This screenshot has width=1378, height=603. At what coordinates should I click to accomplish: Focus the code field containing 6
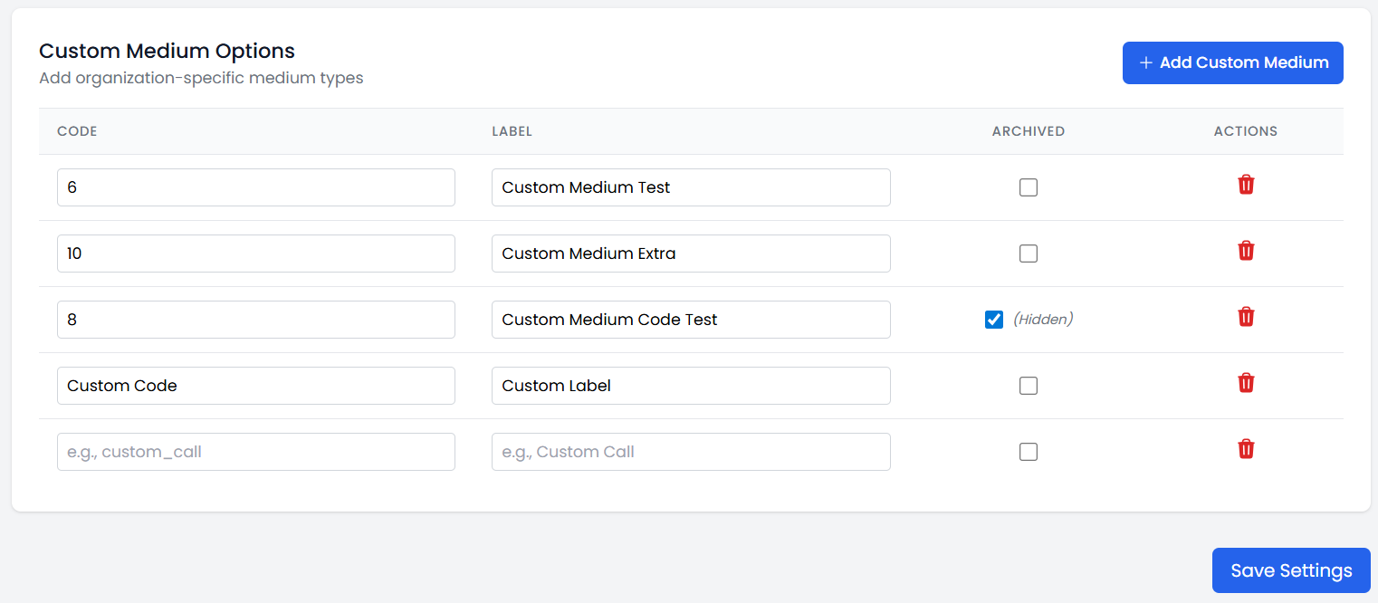pos(255,187)
